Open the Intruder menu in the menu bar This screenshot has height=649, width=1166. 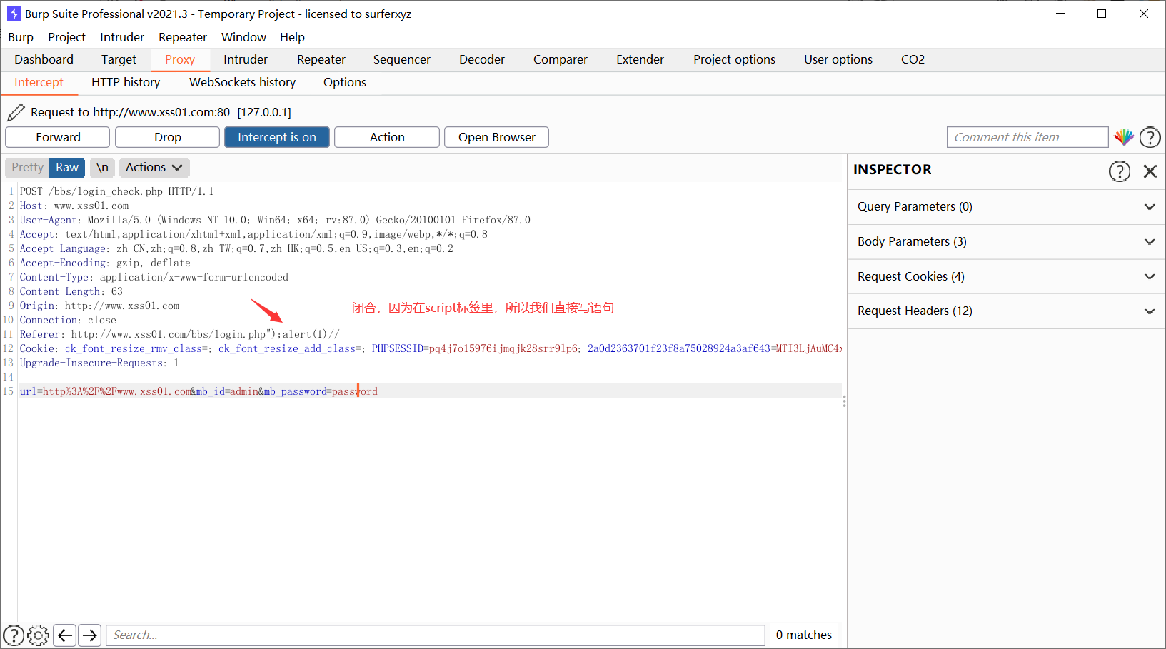[x=122, y=37]
